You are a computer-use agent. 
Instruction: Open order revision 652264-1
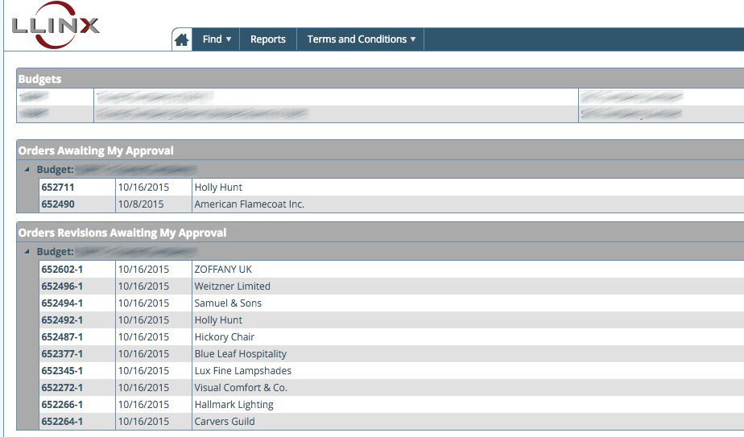coord(62,422)
